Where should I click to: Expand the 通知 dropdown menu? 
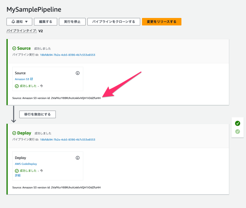coord(27,22)
